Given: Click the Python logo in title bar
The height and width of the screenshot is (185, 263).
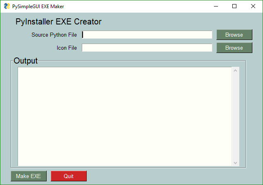Looking at the screenshot, I should [7, 6].
